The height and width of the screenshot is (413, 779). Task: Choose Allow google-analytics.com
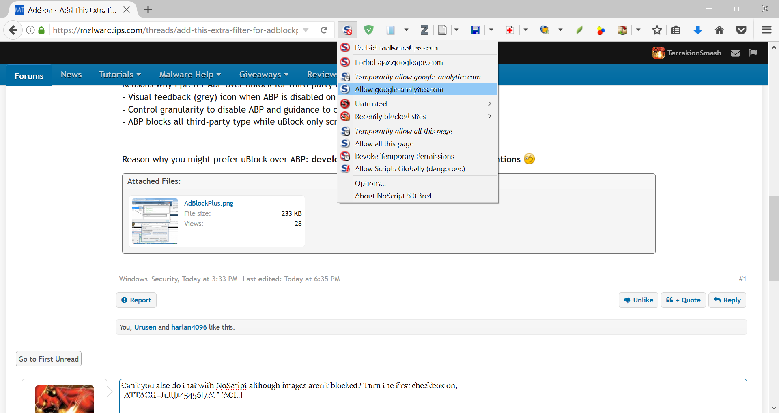click(417, 89)
